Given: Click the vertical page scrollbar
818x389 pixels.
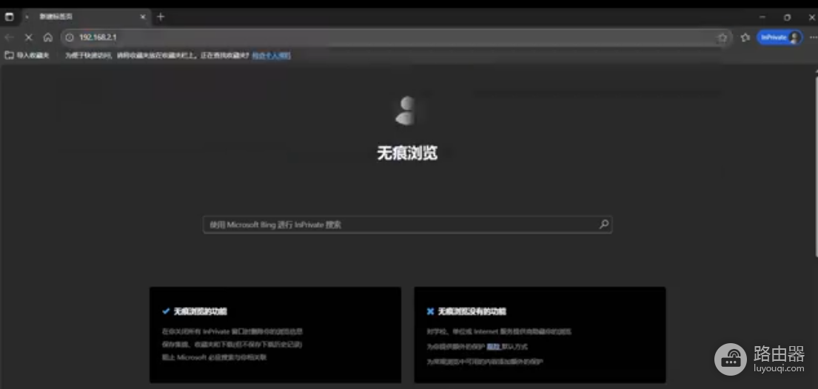Looking at the screenshot, I should coord(816,167).
